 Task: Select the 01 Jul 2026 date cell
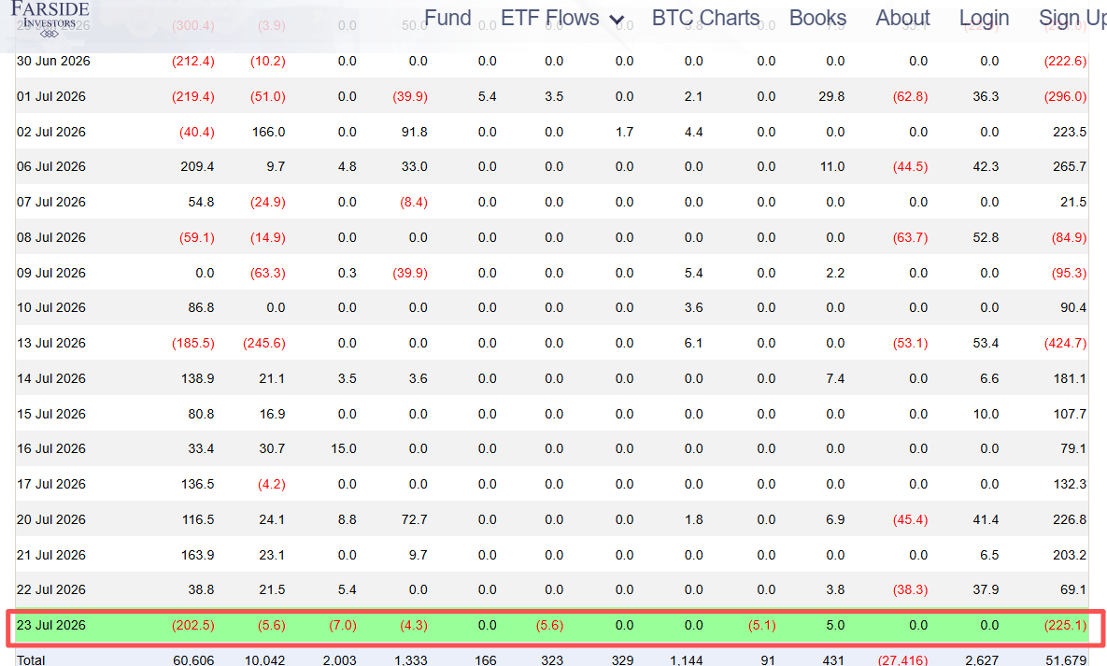click(50, 97)
